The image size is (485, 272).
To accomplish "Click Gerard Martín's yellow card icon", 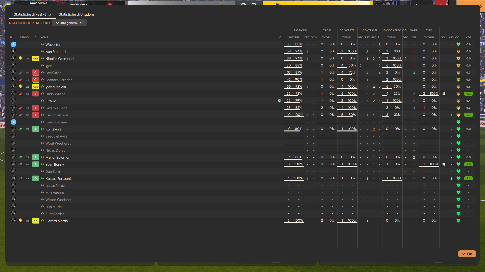I will coord(20,221).
